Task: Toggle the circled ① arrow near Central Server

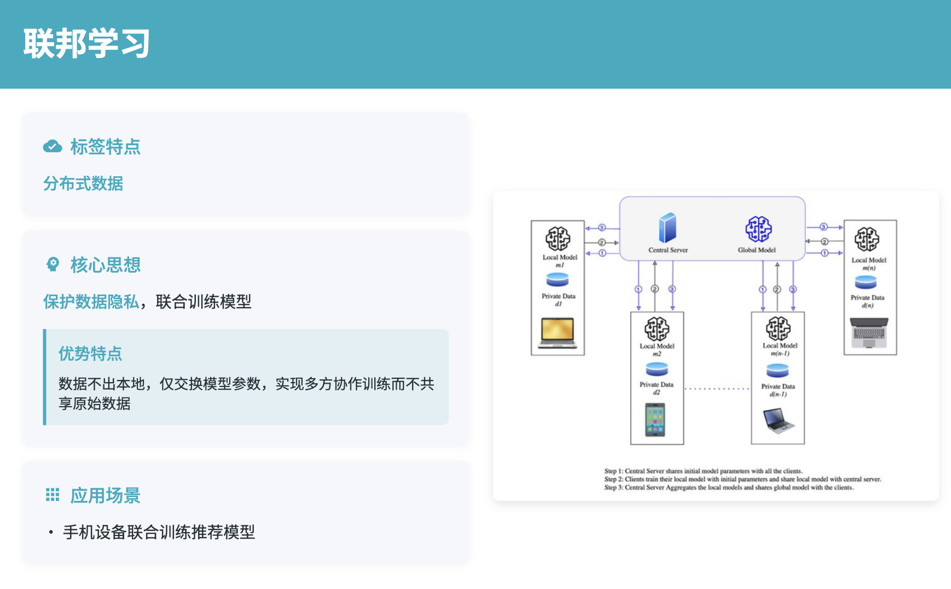Action: point(602,253)
